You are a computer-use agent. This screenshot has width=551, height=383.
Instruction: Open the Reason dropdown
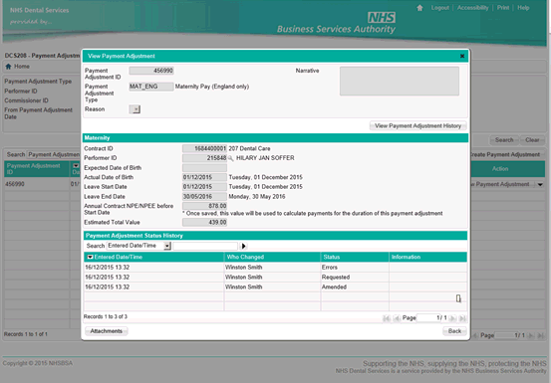click(135, 109)
